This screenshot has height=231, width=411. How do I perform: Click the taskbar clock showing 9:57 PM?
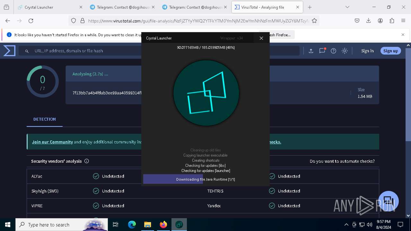(383, 225)
